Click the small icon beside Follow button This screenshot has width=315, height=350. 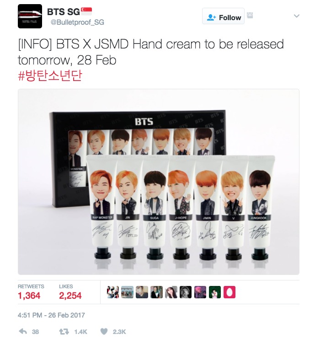click(x=250, y=16)
